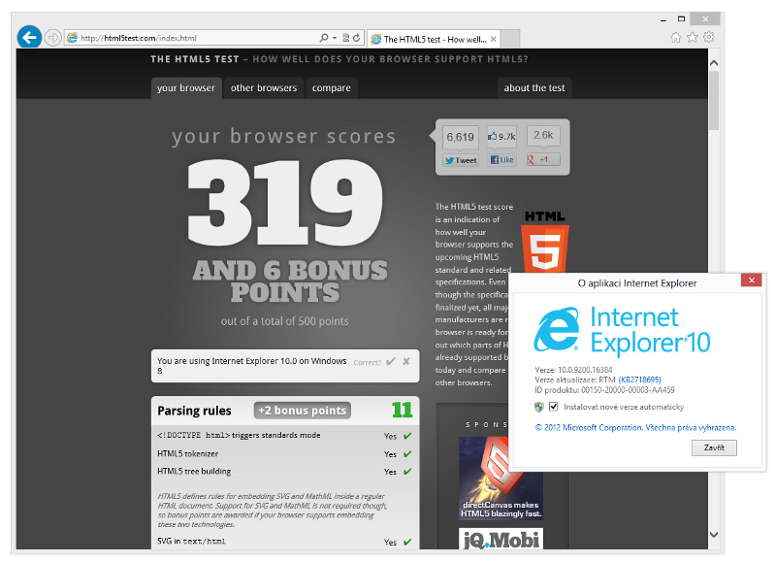Open the 'about the test' page tab
This screenshot has width=776, height=562.
[x=534, y=88]
